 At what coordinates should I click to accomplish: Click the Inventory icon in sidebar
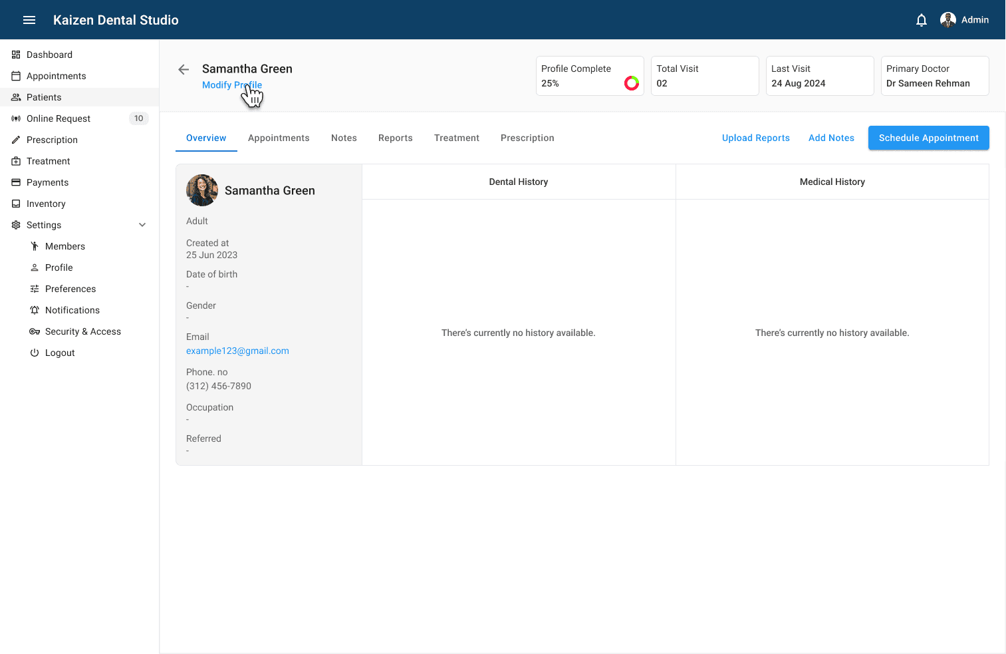(15, 204)
